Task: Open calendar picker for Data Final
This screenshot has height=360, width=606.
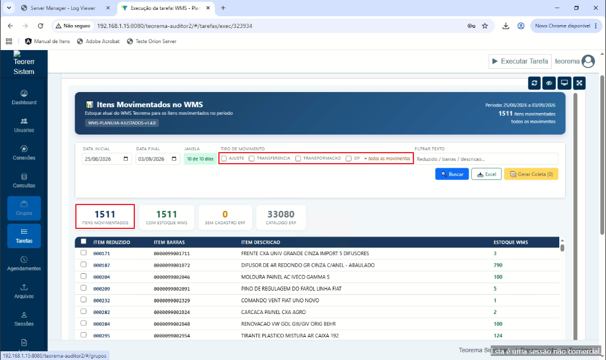Action: click(174, 159)
